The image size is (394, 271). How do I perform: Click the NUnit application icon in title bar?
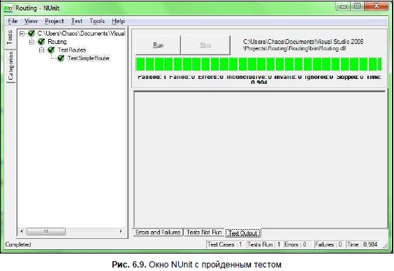[8, 8]
